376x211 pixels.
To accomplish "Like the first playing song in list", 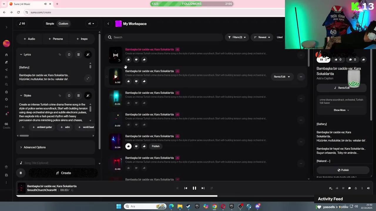I will tap(128, 59).
